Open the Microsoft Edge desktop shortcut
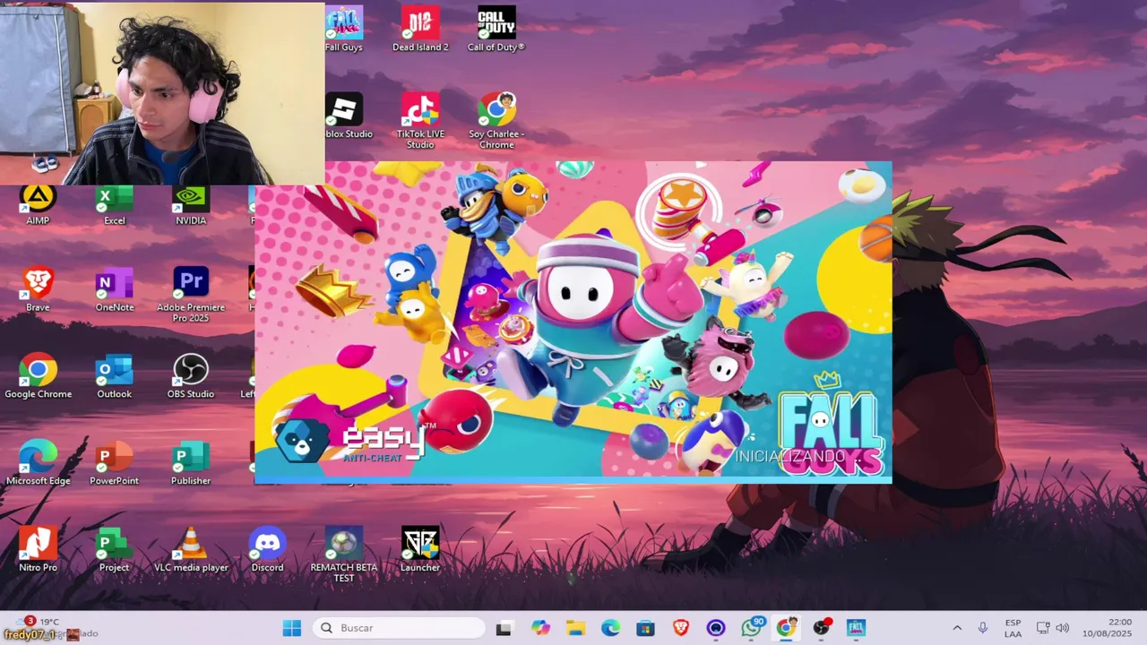The width and height of the screenshot is (1147, 645). pos(38,463)
